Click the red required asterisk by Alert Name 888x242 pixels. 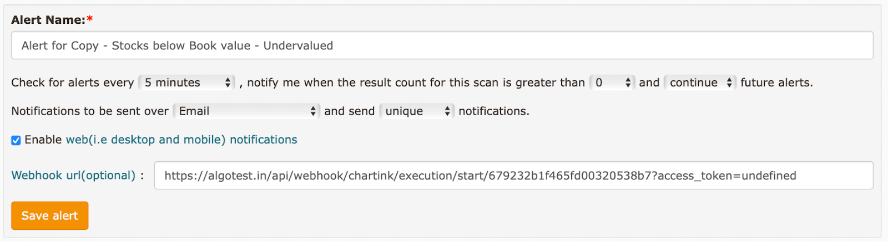pos(90,19)
